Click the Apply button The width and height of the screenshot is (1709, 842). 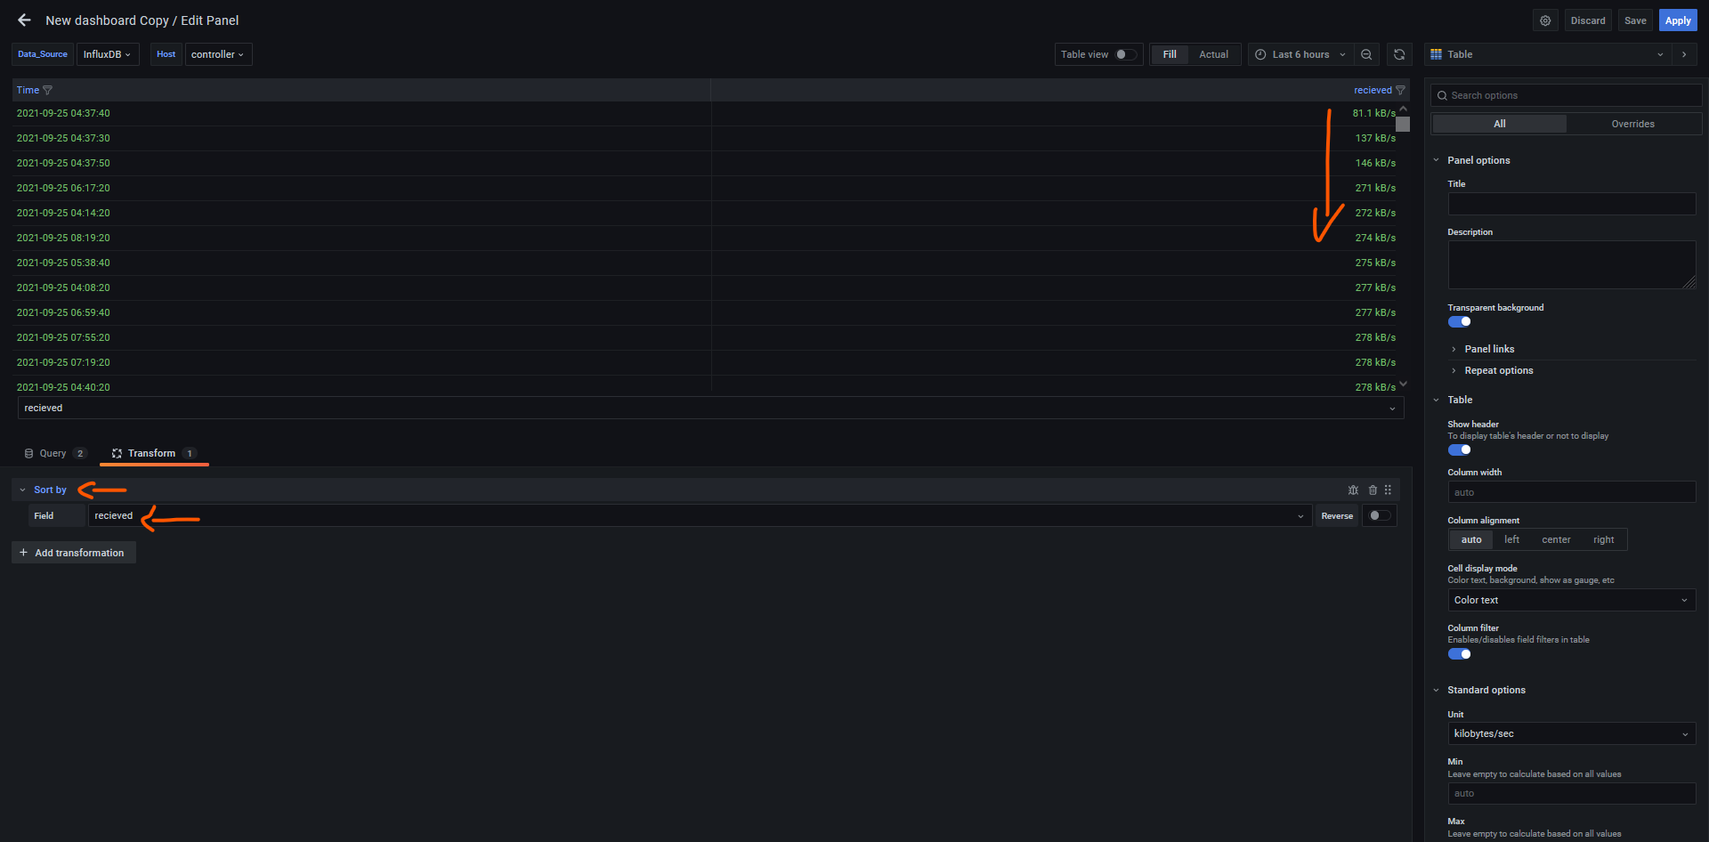click(x=1678, y=20)
